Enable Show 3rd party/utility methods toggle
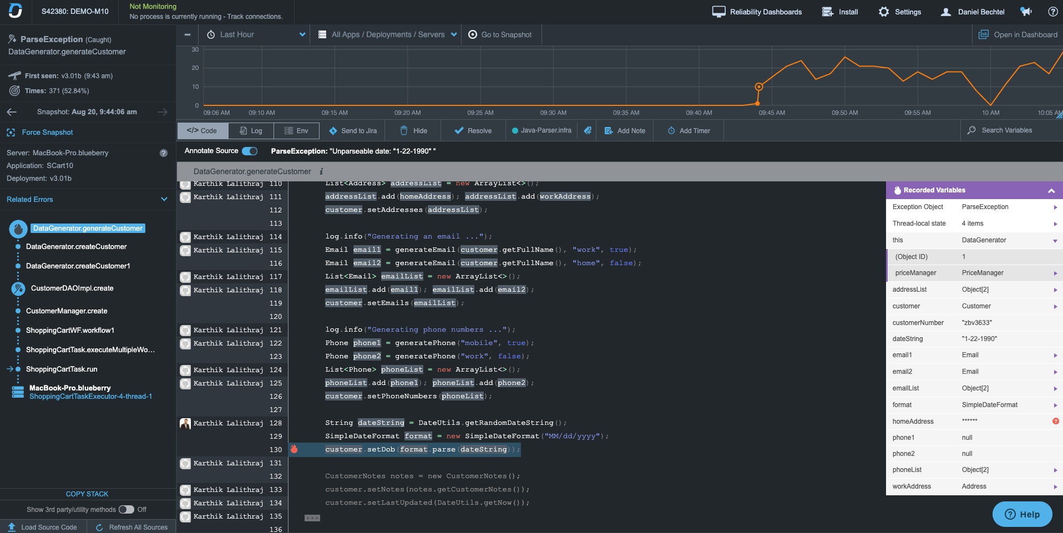The height and width of the screenshot is (533, 1063). click(x=126, y=509)
